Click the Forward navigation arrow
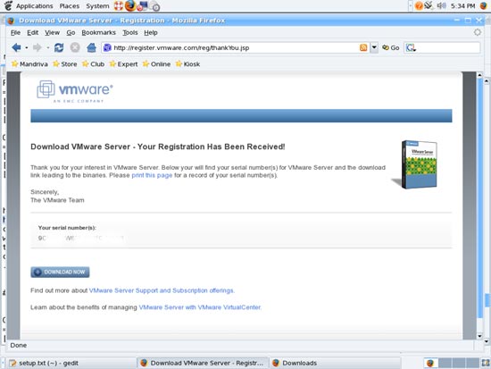 click(37, 47)
